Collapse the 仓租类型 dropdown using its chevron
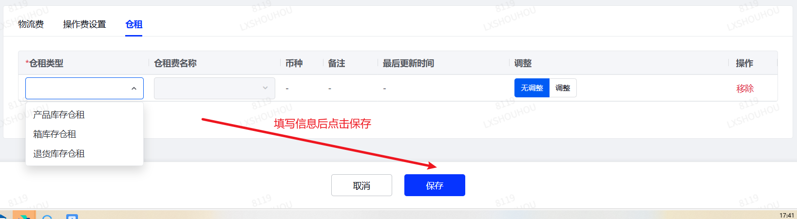This screenshot has height=219, width=797. (x=134, y=89)
